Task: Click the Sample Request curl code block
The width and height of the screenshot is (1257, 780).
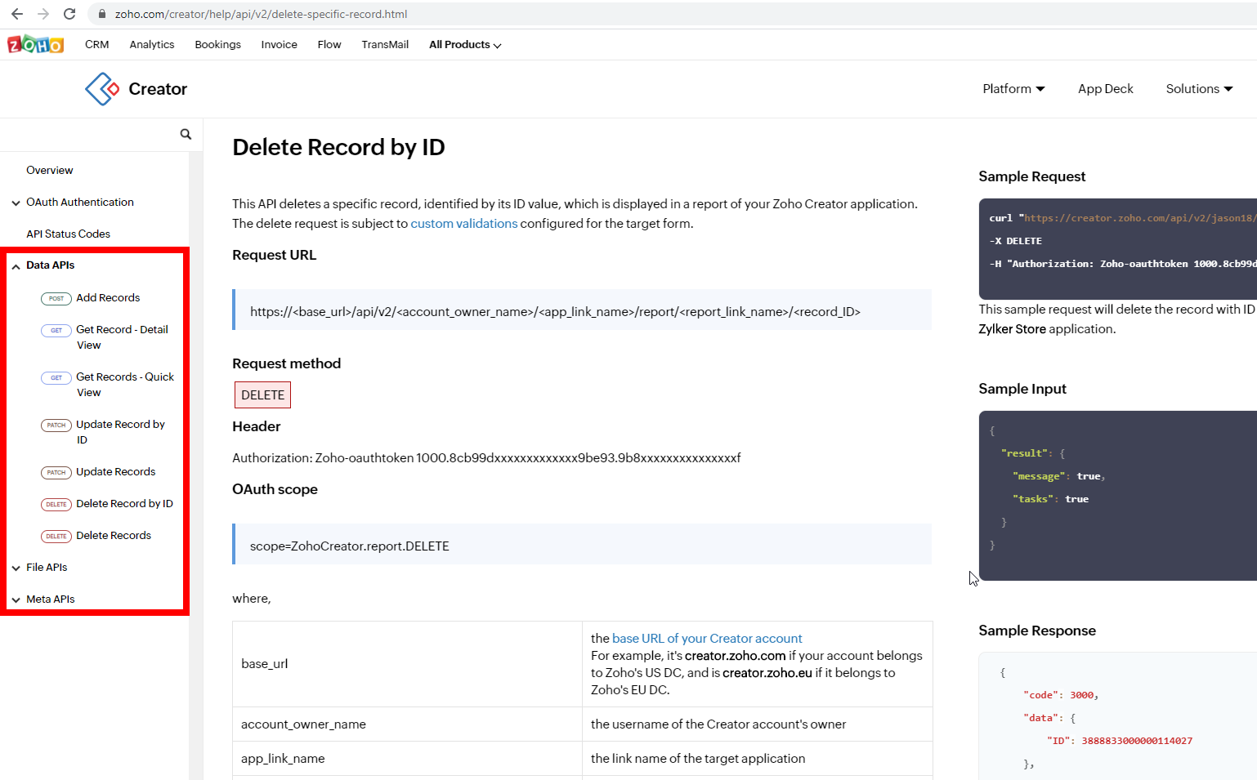Action: [1118, 249]
